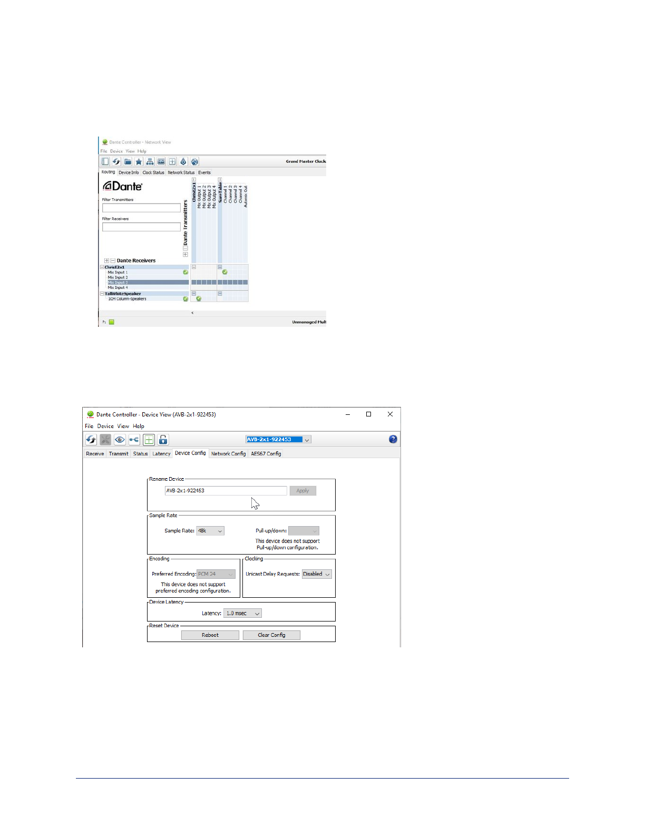Open the network hierarchy toolbar icon
Viewport: 645px width, 835px height.
150,162
